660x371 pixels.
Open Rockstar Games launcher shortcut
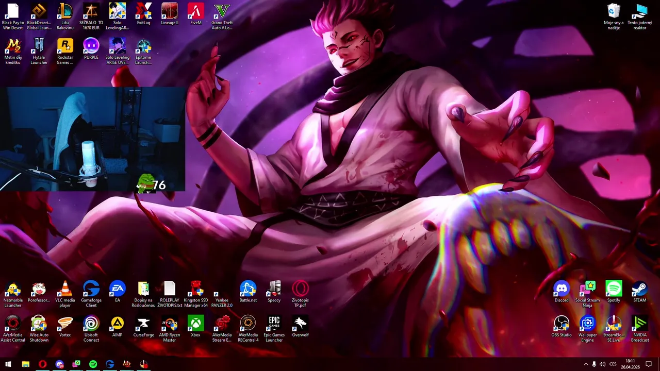point(65,52)
